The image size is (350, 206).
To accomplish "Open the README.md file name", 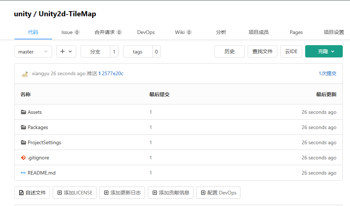I will pos(42,173).
